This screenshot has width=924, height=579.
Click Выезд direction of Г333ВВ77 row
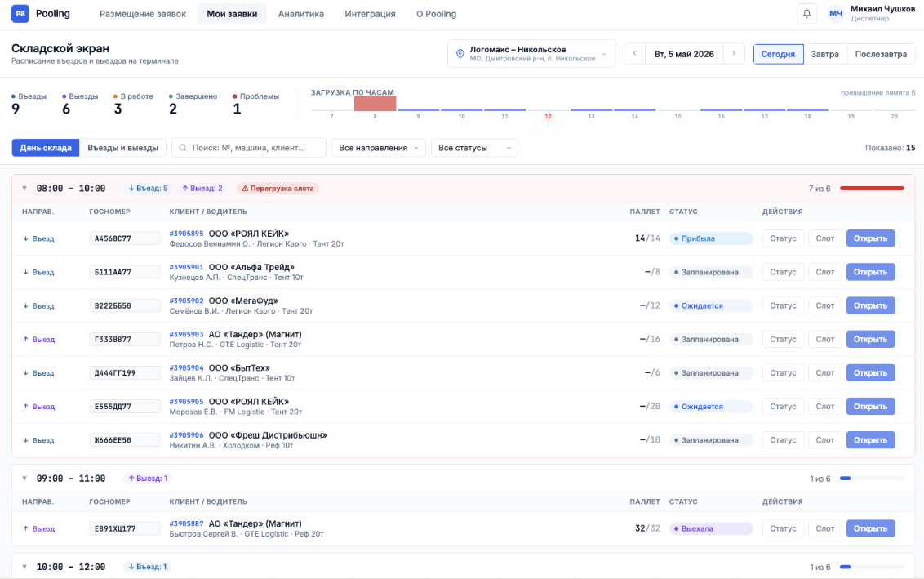click(x=38, y=340)
